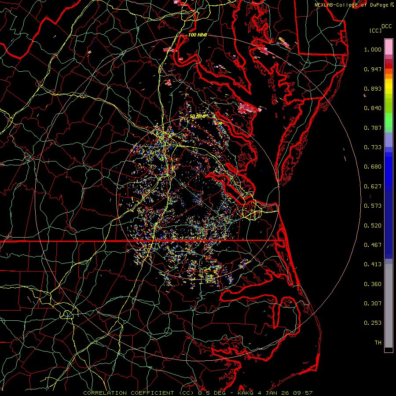This screenshot has width=396, height=396.
Task: Click the 09:57 timestamp in caption
Action: pos(303,393)
